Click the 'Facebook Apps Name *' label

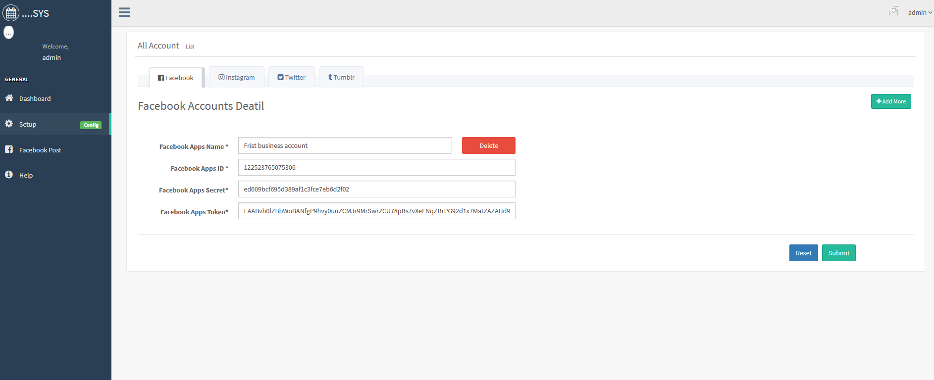[x=194, y=146]
